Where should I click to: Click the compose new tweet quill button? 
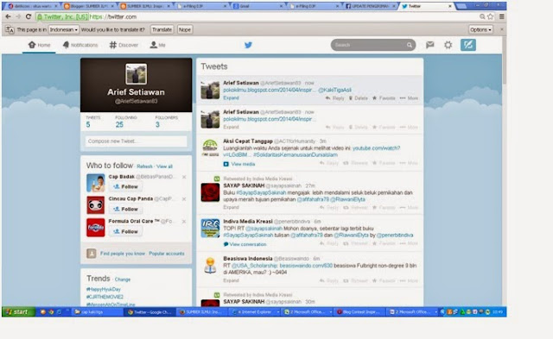468,45
